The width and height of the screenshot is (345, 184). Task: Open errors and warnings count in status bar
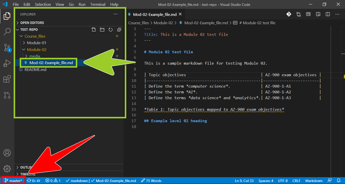coord(53,180)
